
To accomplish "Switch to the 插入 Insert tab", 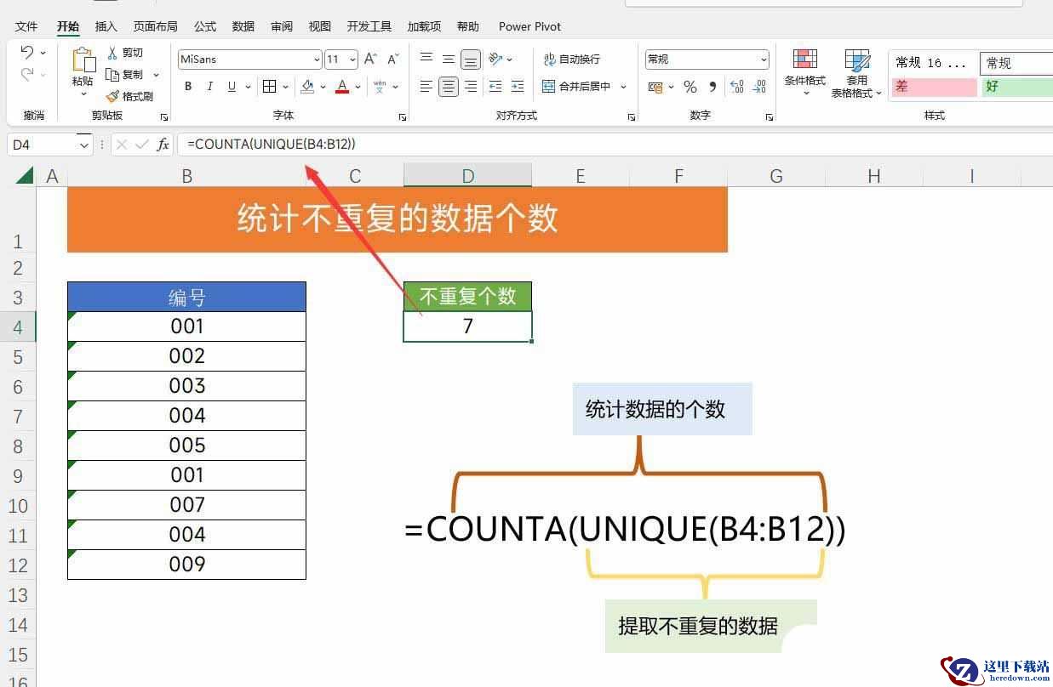I will (x=106, y=27).
